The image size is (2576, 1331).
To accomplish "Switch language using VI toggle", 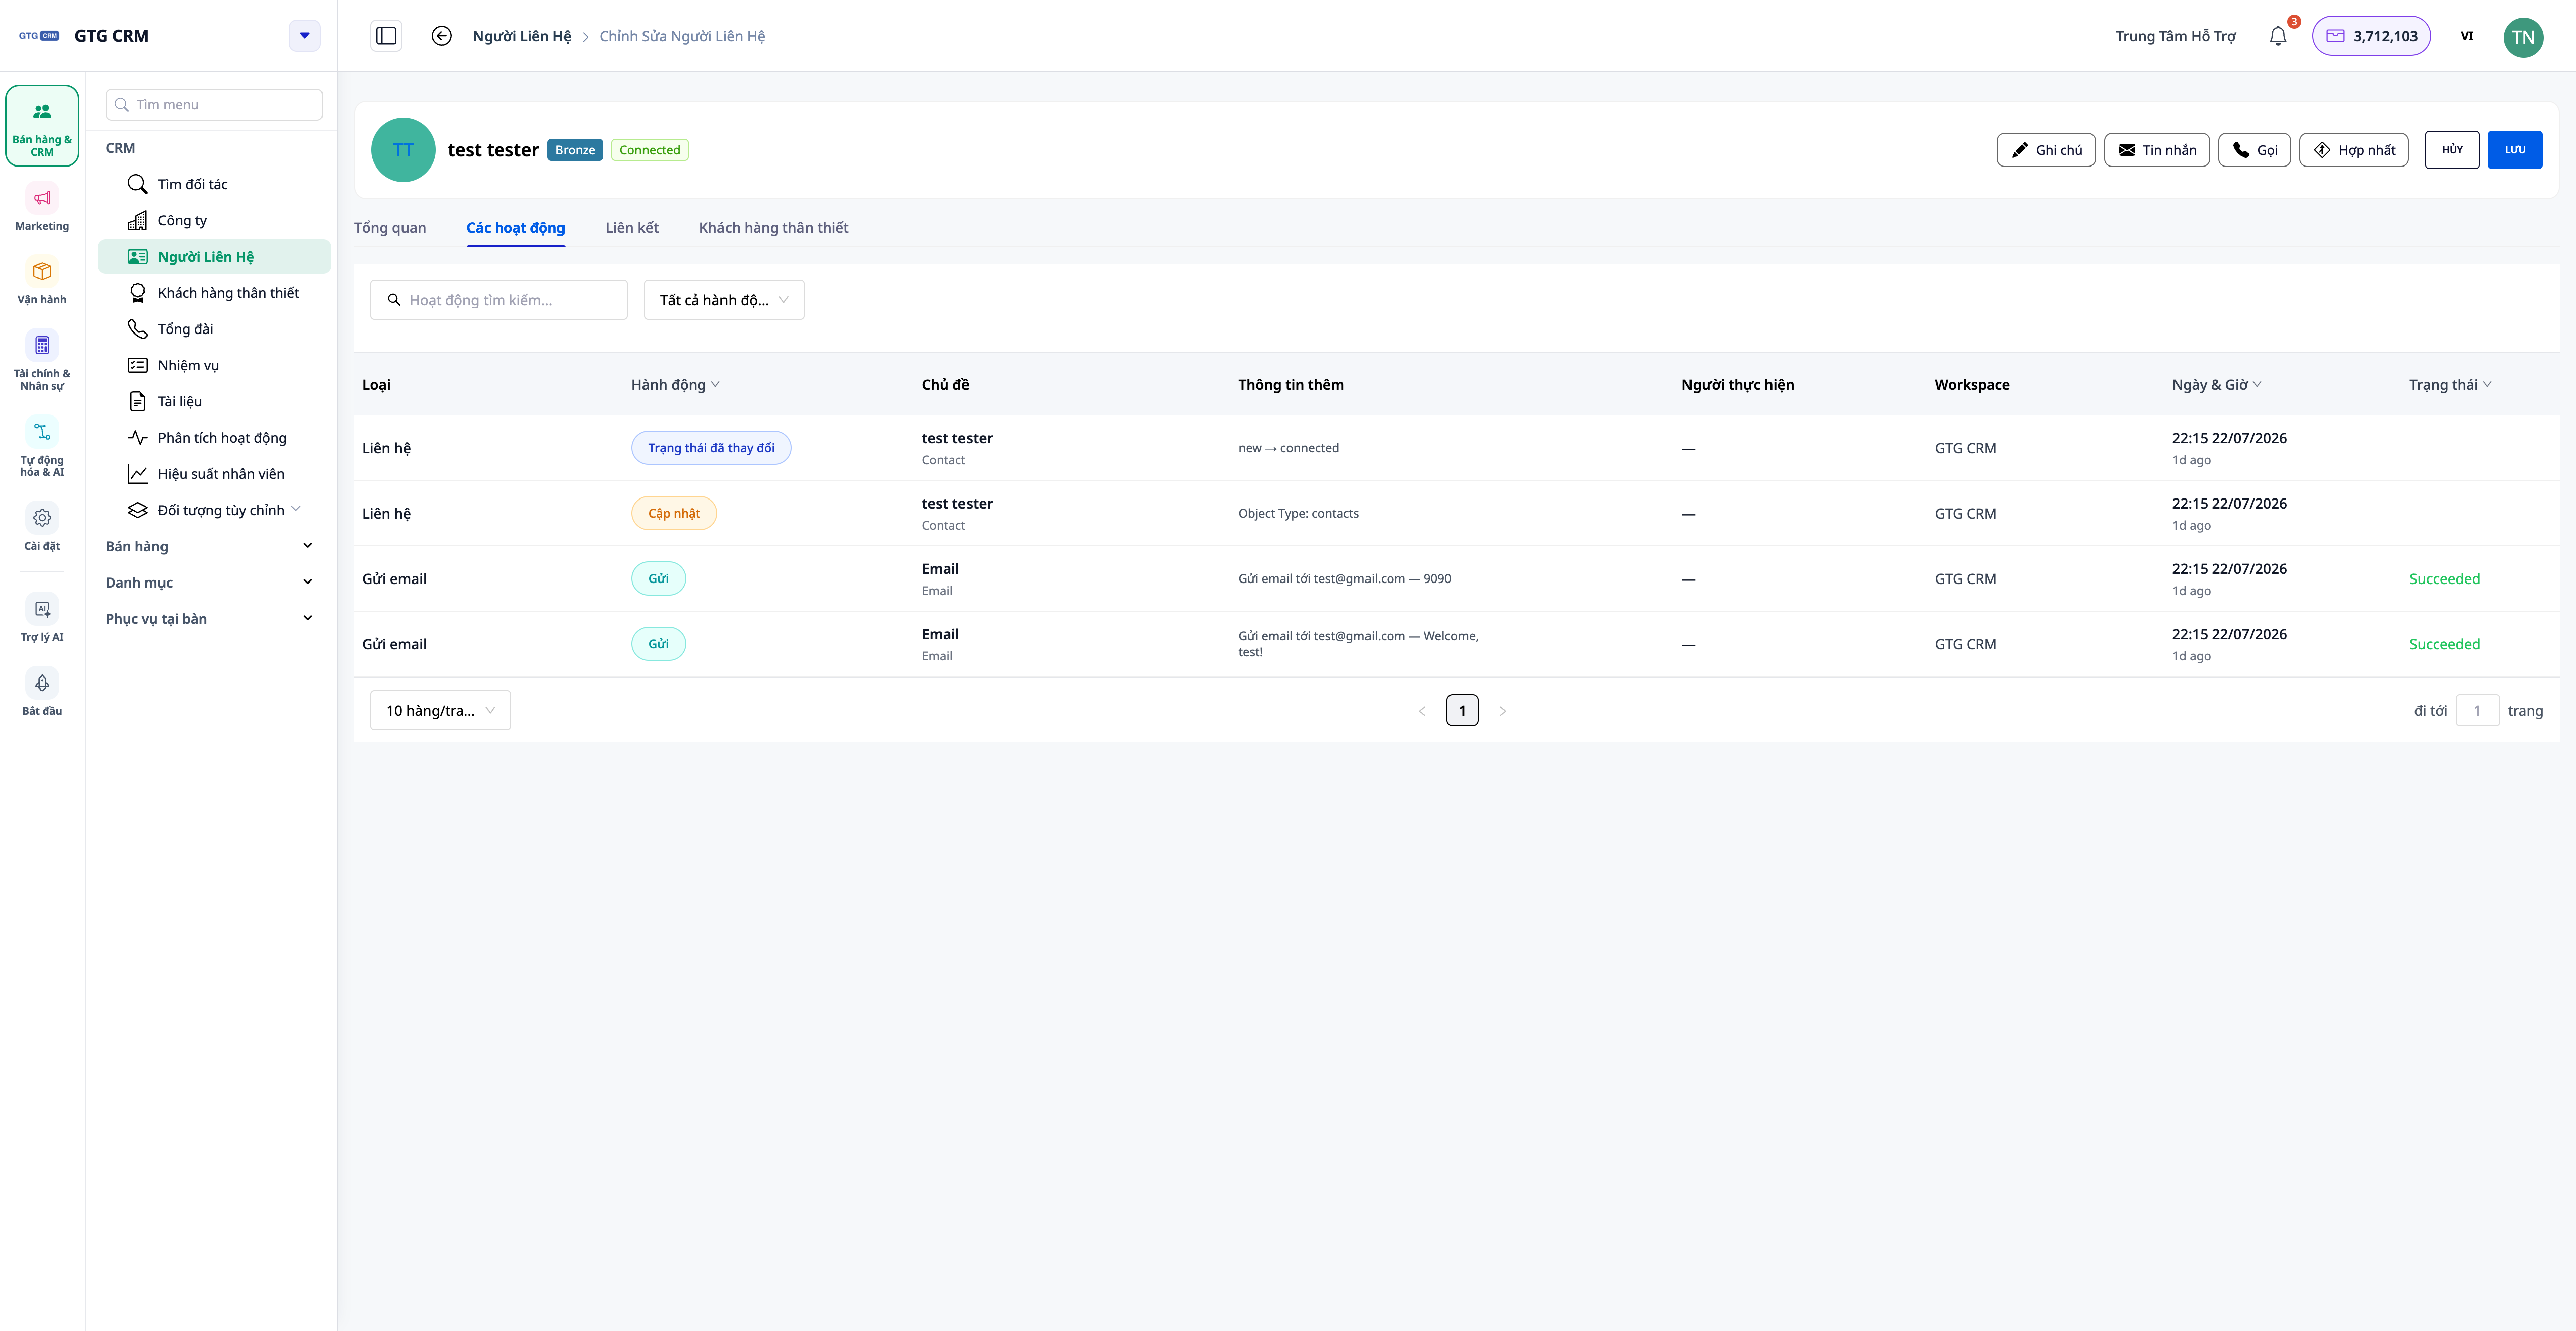I will [x=2467, y=36].
